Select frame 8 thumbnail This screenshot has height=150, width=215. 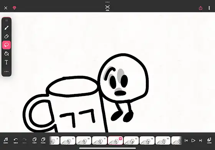click(x=55, y=140)
